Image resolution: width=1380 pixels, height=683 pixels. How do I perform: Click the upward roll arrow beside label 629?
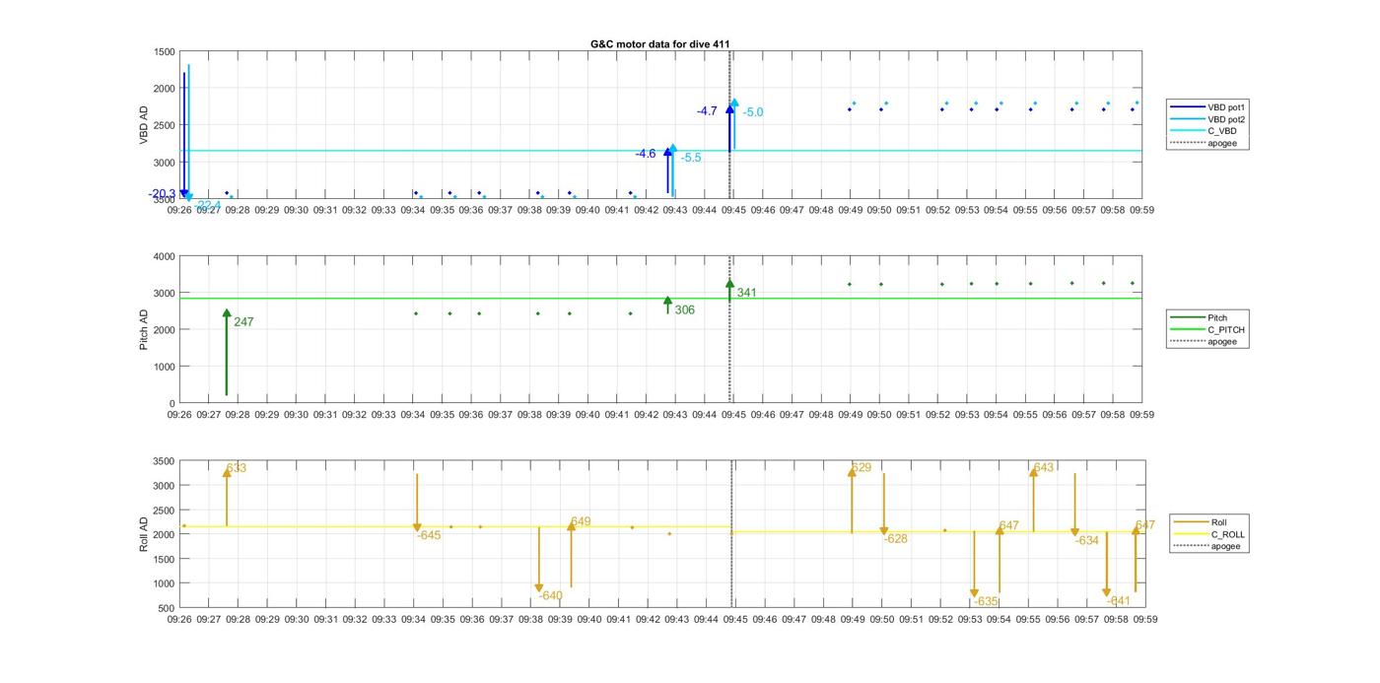[852, 501]
